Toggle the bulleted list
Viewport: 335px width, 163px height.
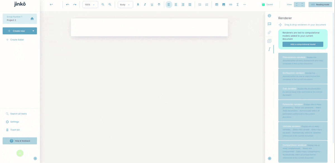pos(200,4)
